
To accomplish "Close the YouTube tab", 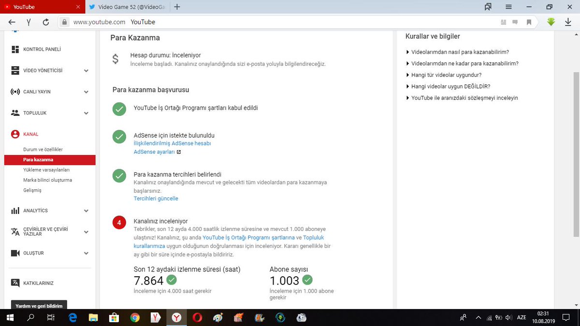I will (78, 7).
